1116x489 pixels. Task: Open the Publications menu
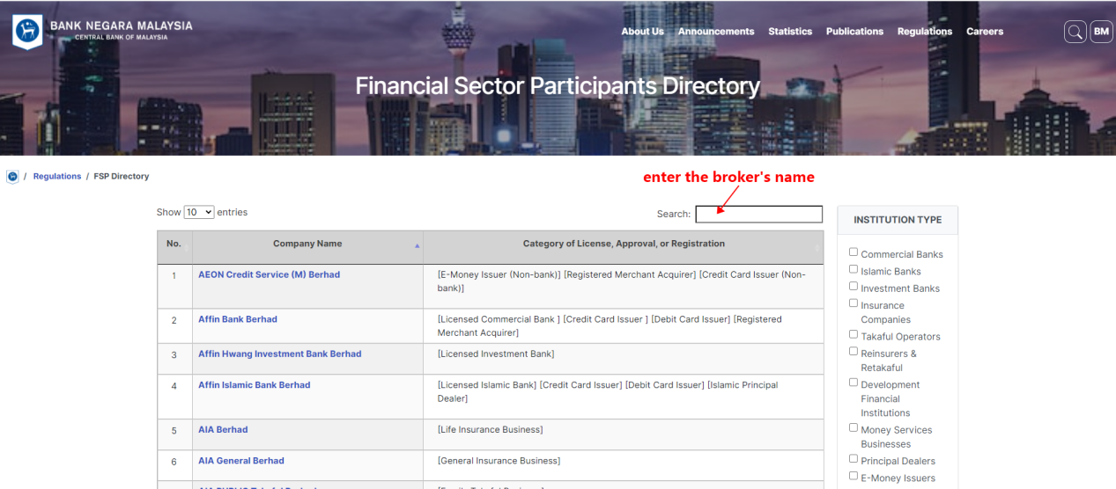[854, 32]
